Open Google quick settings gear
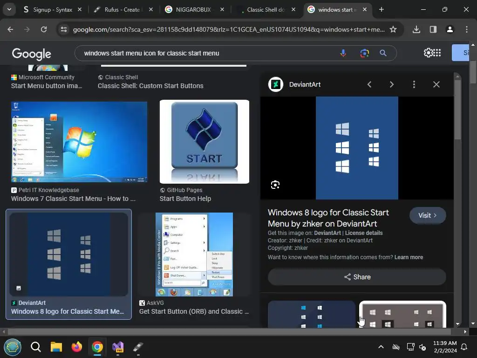The width and height of the screenshot is (477, 358). 428,53
